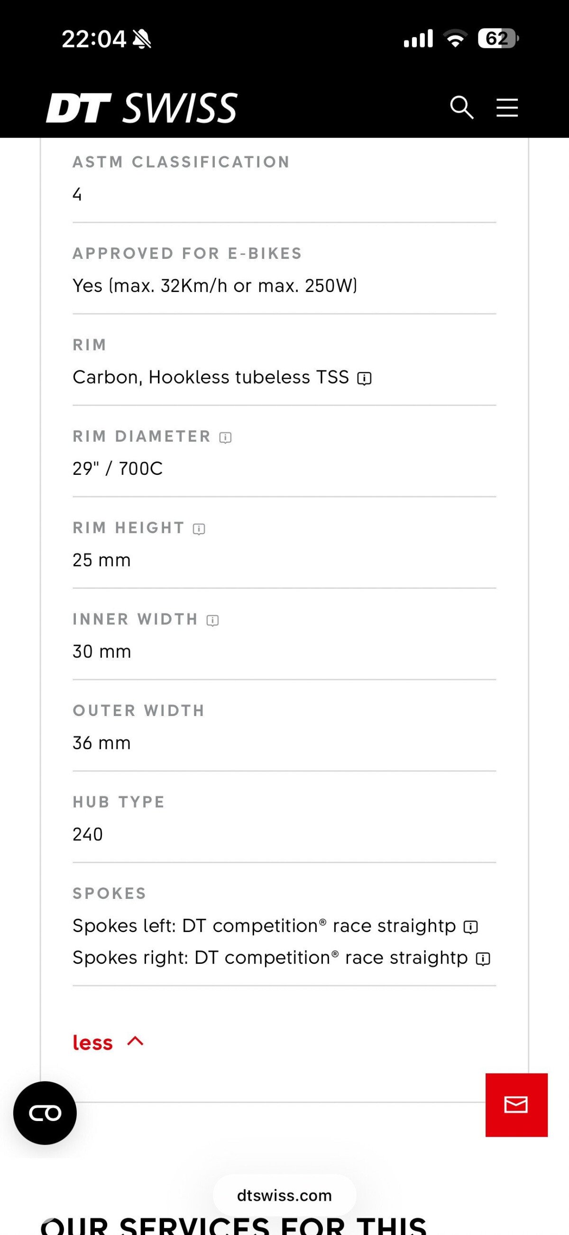Collapse specs with the red less link
This screenshot has width=569, height=1235.
click(92, 1043)
